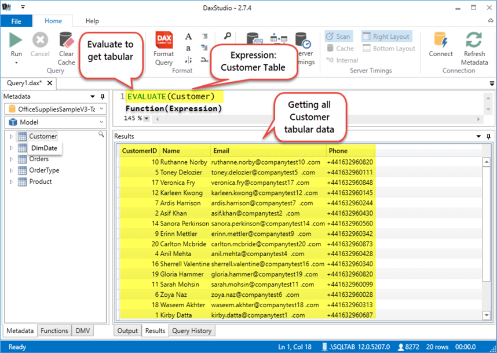This screenshot has width=497, height=353.
Task: Open the editor zoom percentage dropdown
Action: [146, 118]
